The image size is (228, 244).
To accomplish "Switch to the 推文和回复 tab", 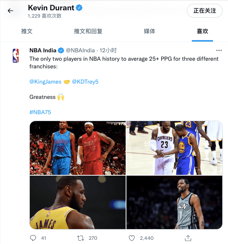I will point(88,31).
